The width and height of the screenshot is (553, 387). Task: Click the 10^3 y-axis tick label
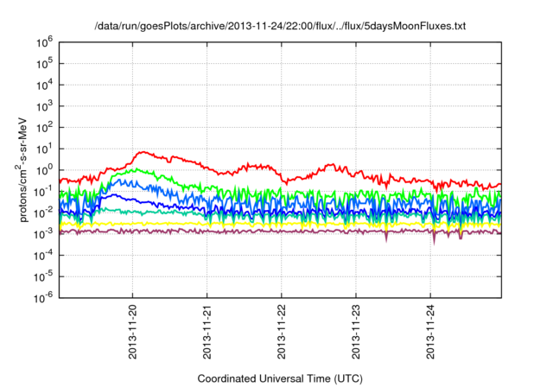tap(44, 106)
